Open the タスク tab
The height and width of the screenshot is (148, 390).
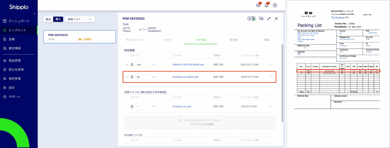pos(168,40)
